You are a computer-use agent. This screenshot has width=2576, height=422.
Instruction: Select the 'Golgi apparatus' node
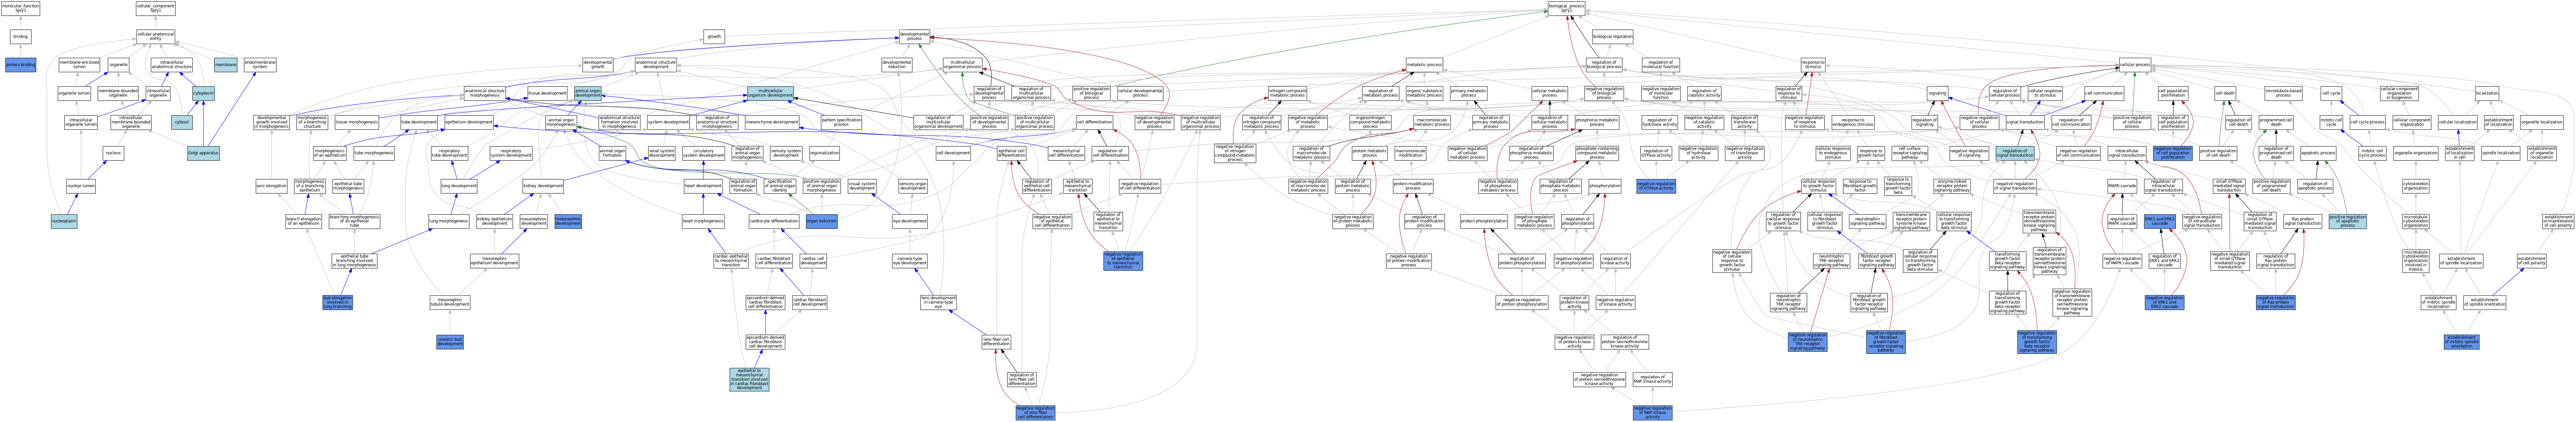coord(203,153)
